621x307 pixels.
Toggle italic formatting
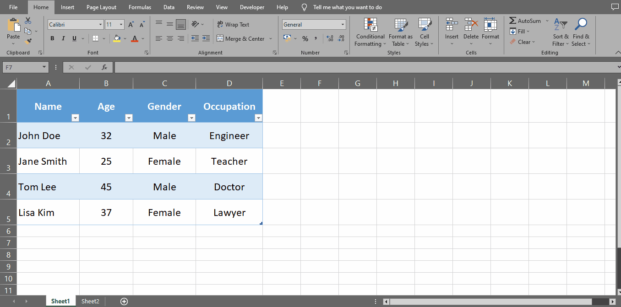(x=63, y=38)
